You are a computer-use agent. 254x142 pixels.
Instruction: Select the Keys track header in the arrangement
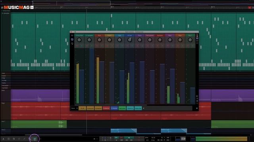point(6,111)
